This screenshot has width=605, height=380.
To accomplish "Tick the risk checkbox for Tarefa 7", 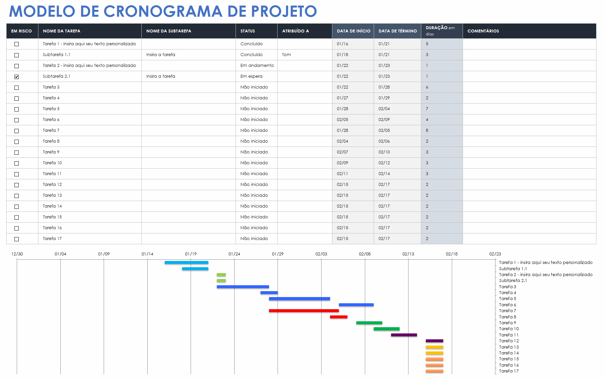I will (17, 131).
